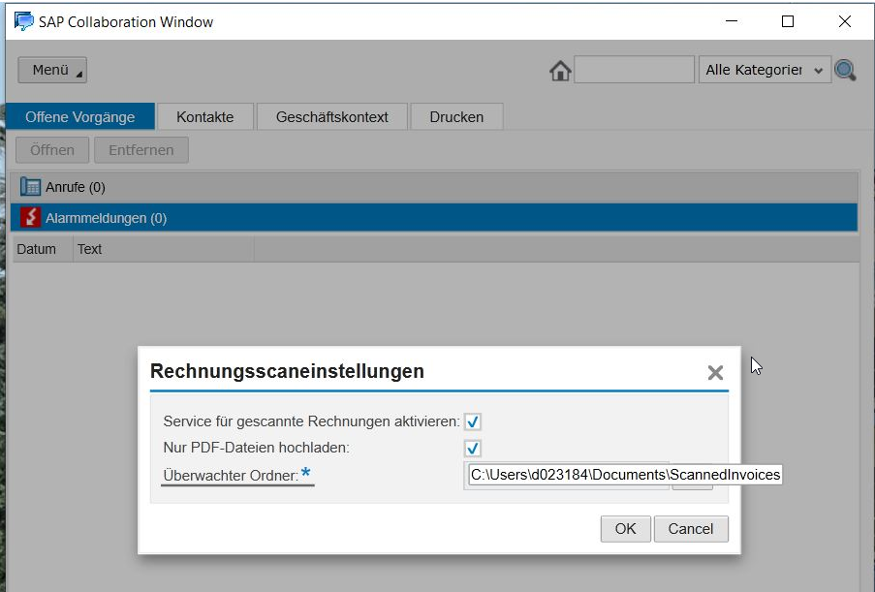Click the Entfernen button
Viewport: 875px width, 592px height.
click(141, 150)
